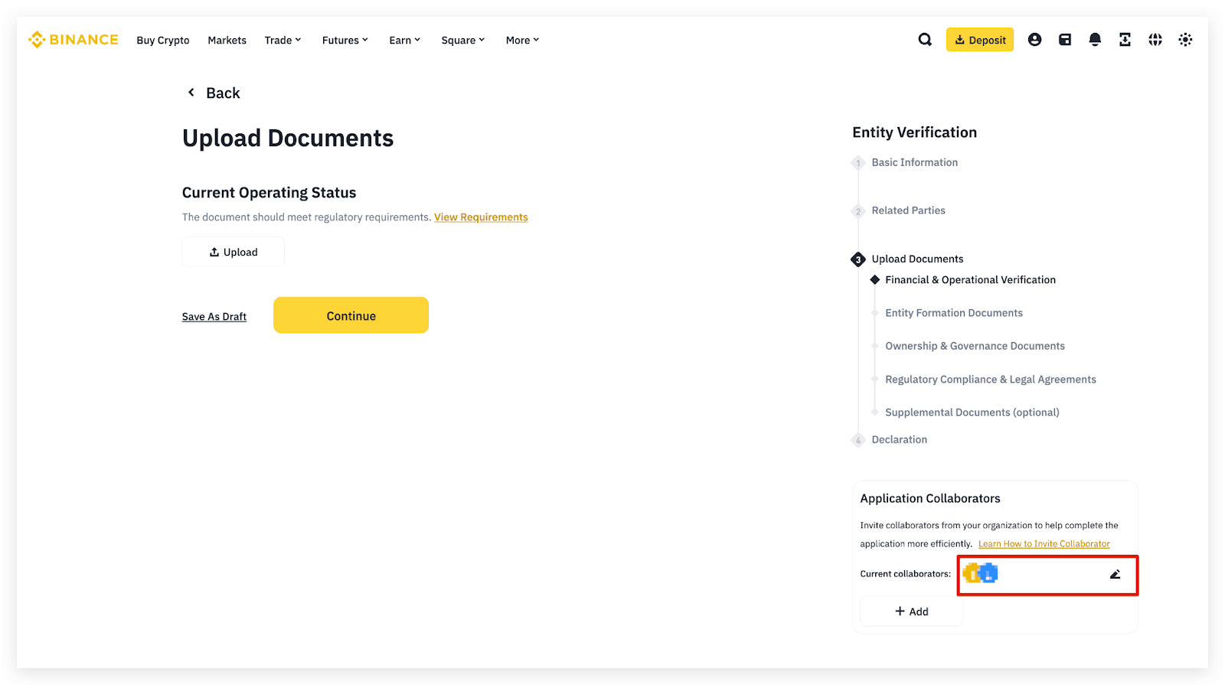Click Save As Draft link
Screen dimensions: 1225x685
[214, 317]
